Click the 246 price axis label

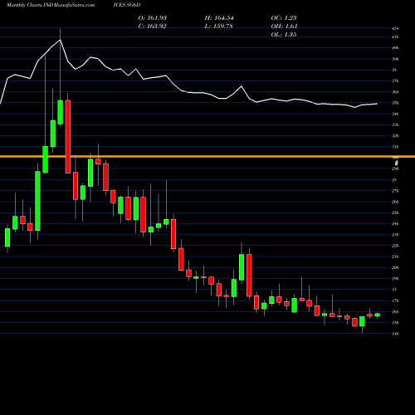396,224
